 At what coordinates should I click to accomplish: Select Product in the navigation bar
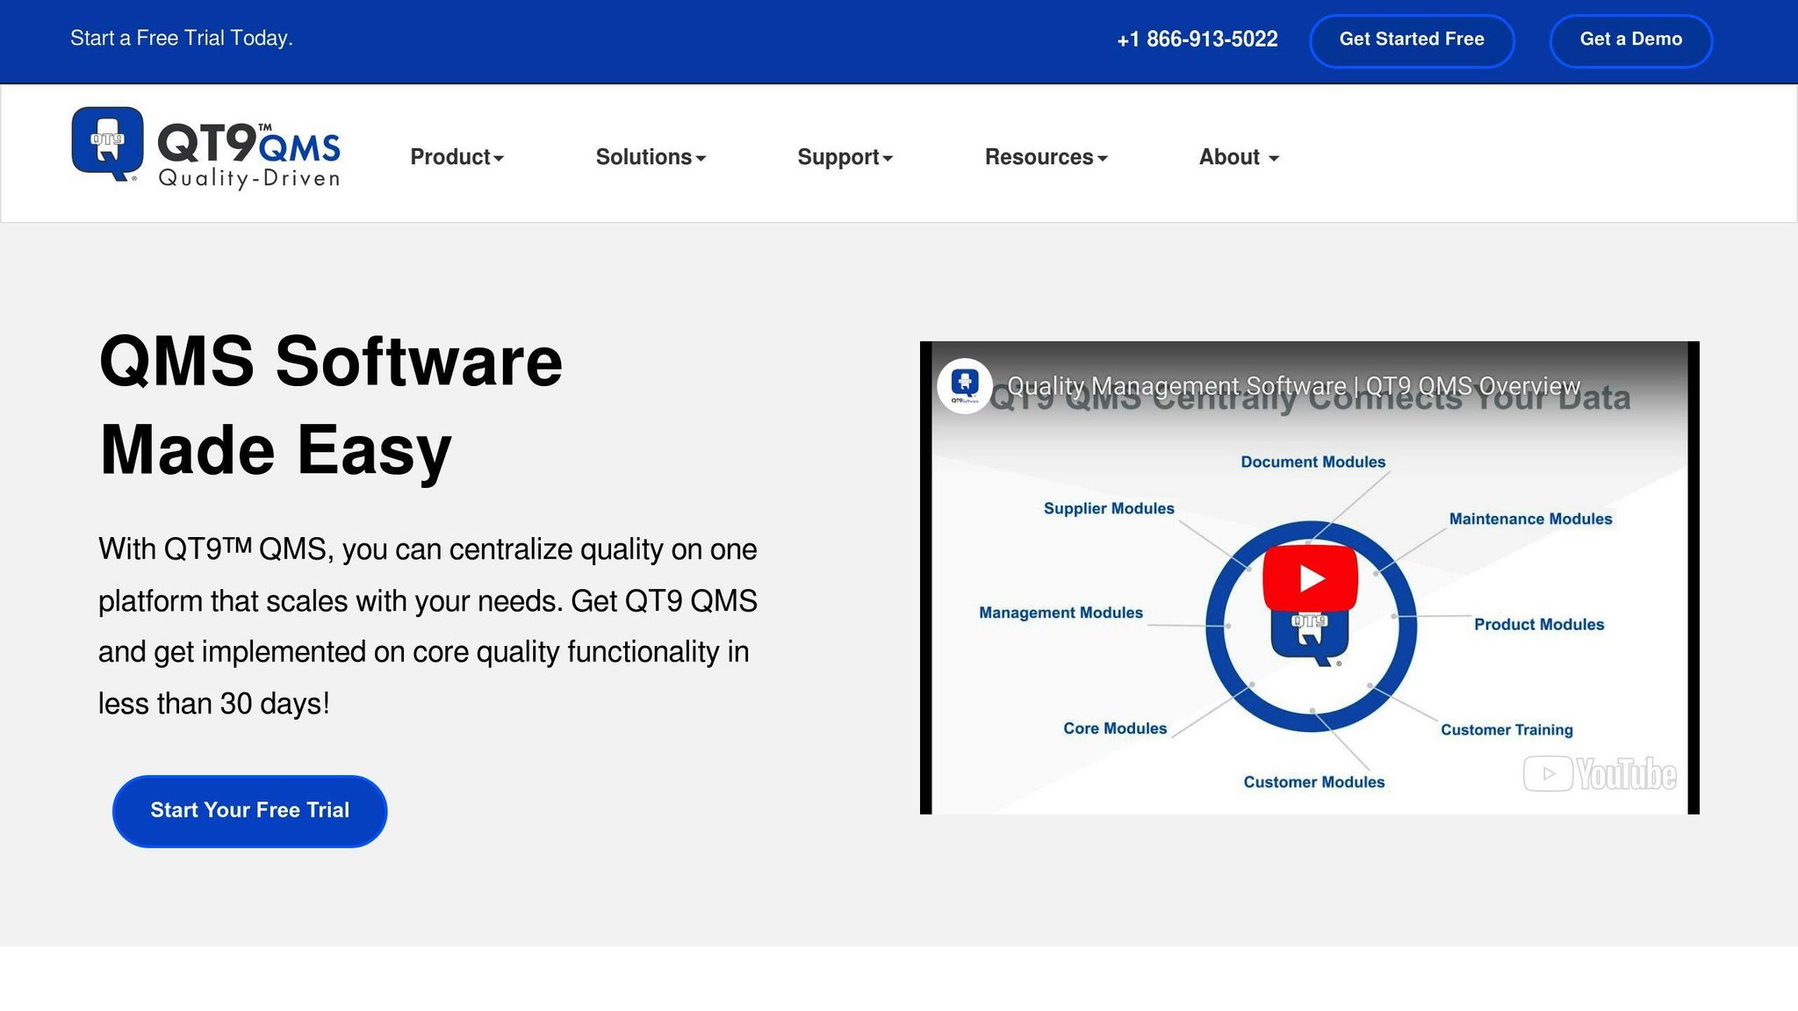(457, 157)
